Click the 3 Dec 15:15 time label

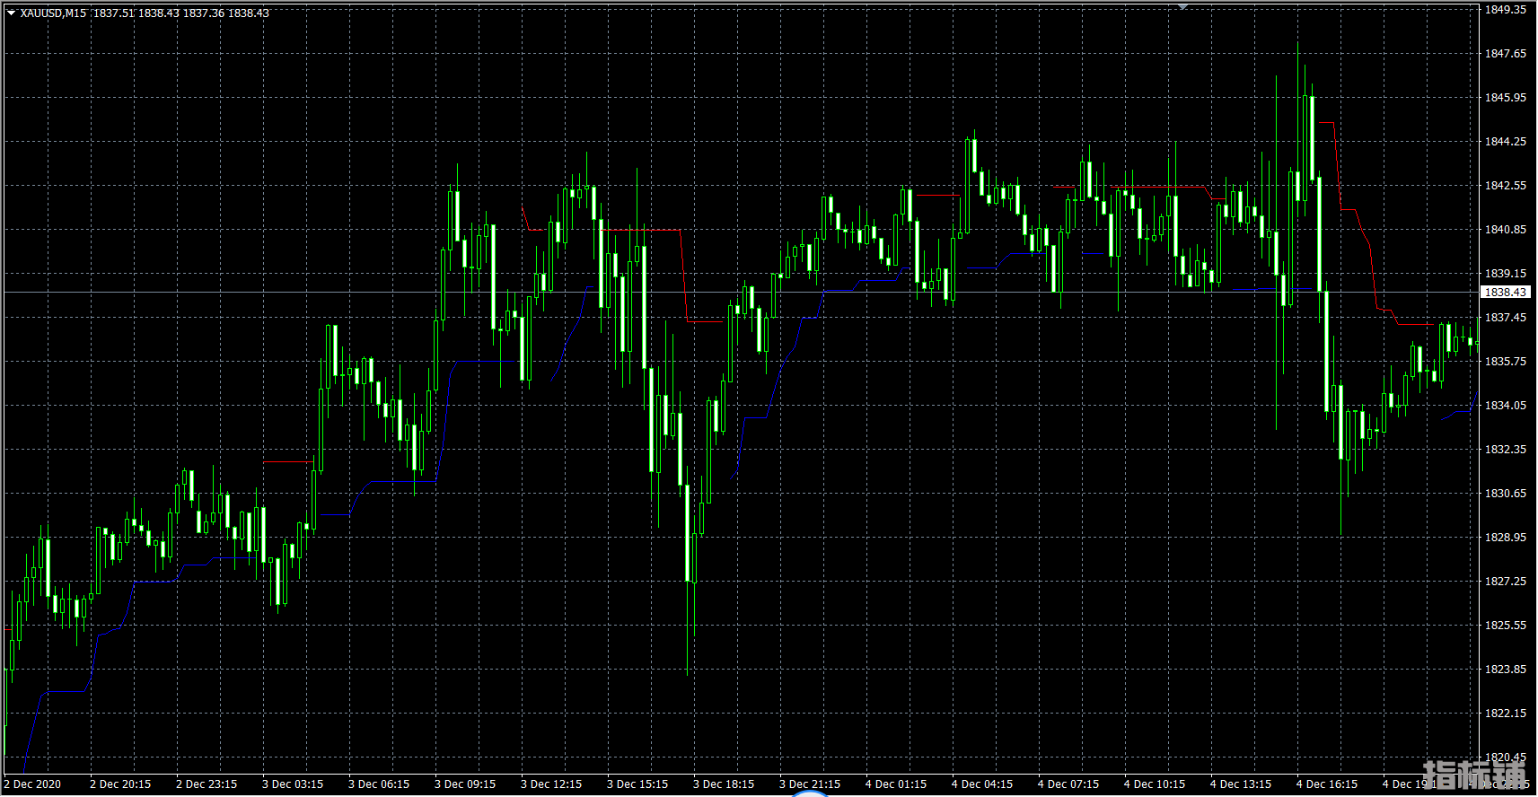(637, 784)
